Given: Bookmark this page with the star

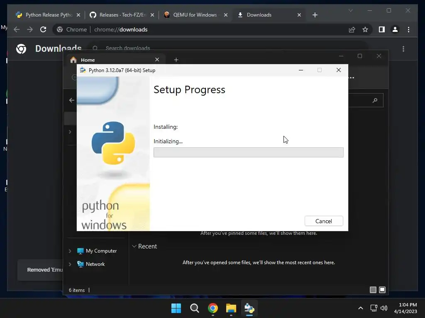Looking at the screenshot, I should click(365, 29).
